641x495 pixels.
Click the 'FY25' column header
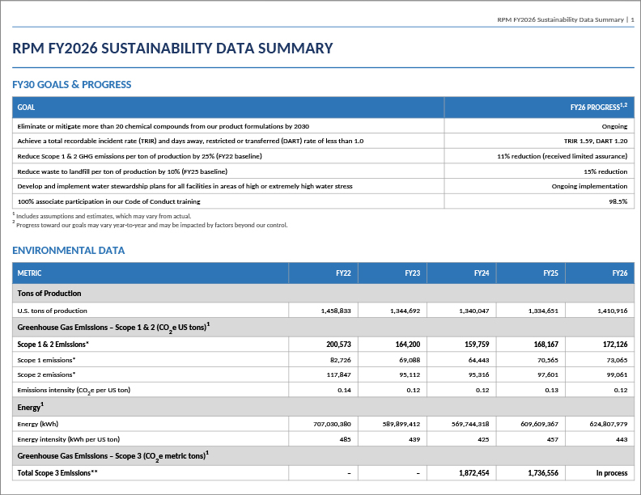click(550, 273)
